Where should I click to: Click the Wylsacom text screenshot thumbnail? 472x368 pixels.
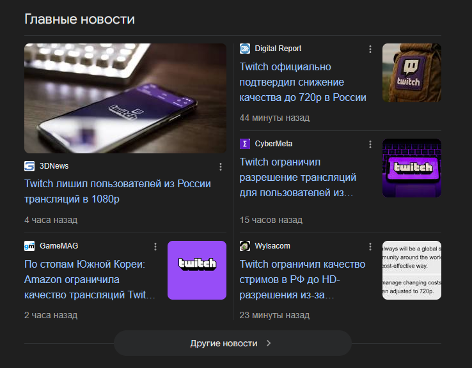coord(412,270)
